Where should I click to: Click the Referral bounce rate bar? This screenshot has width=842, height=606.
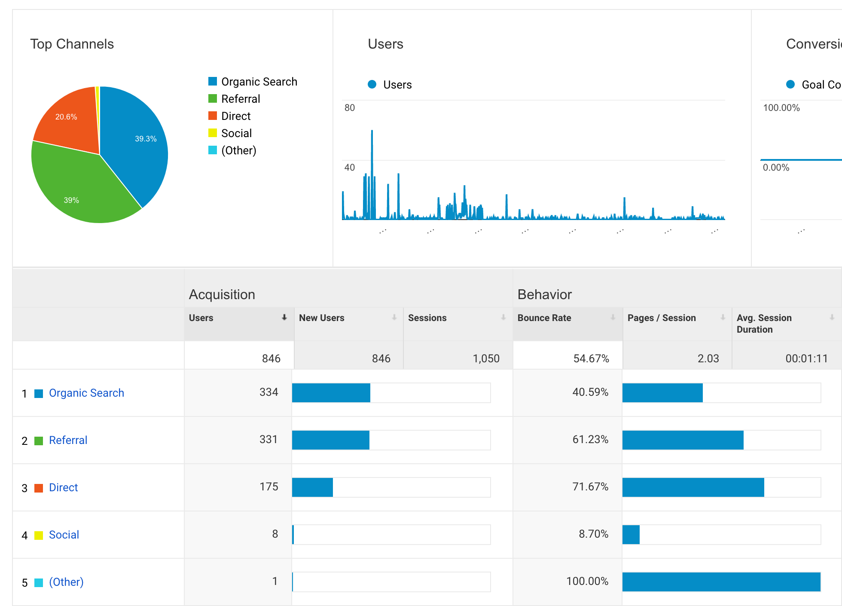683,440
